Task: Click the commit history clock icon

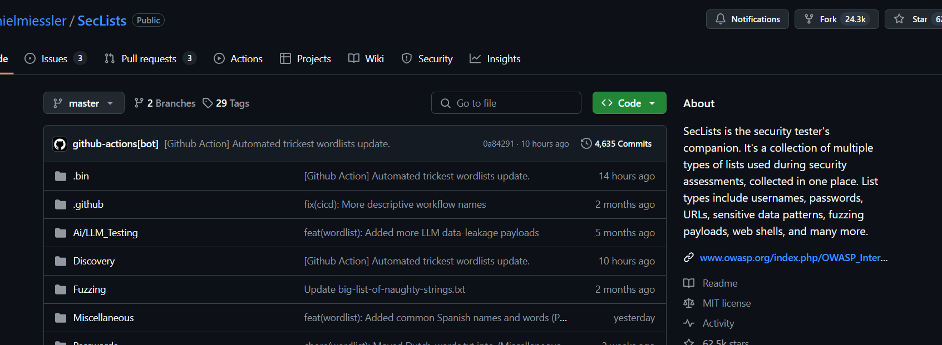Action: point(586,143)
